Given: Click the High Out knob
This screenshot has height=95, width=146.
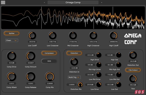Looking at the screenshot, I should [x=119, y=55].
